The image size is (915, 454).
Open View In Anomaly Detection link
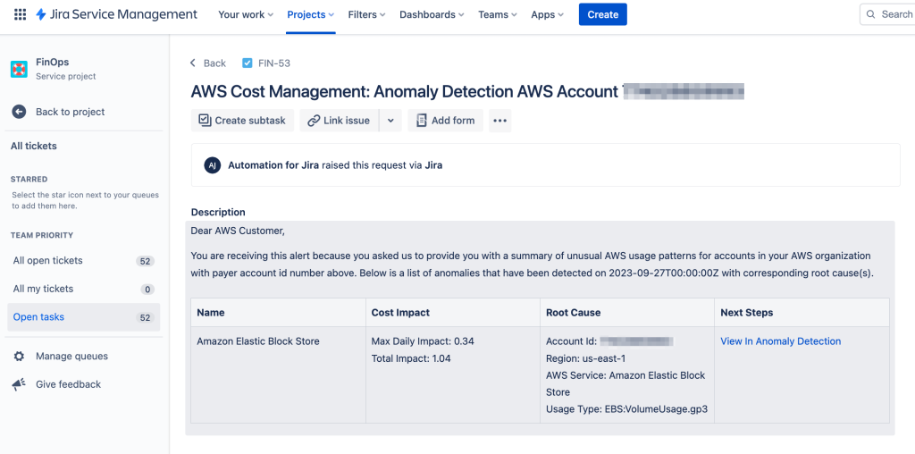click(x=780, y=341)
